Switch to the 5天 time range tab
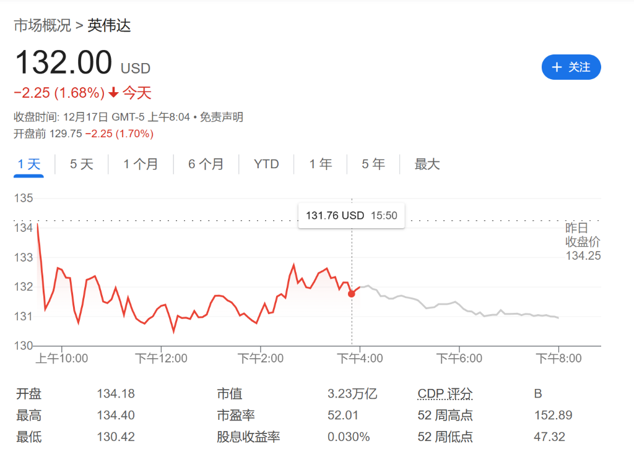This screenshot has height=457, width=634. pyautogui.click(x=80, y=164)
